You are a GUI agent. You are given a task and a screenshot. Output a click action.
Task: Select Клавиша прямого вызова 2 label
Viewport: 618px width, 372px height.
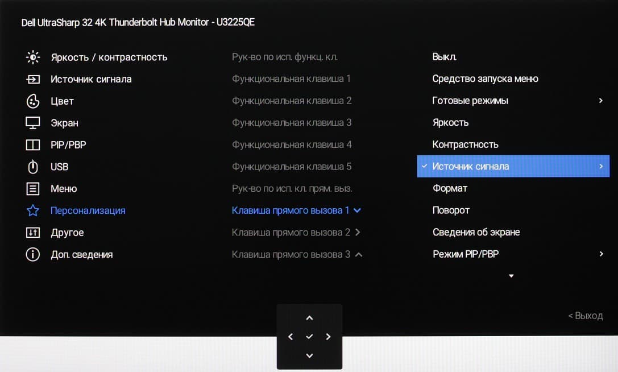291,232
